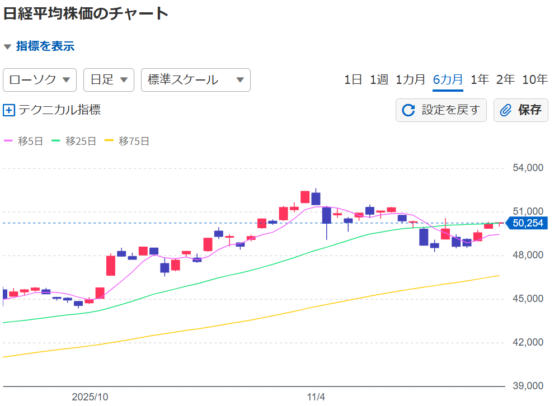Select the 1週 period tab
Image resolution: width=554 pixels, height=406 pixels.
tap(379, 79)
